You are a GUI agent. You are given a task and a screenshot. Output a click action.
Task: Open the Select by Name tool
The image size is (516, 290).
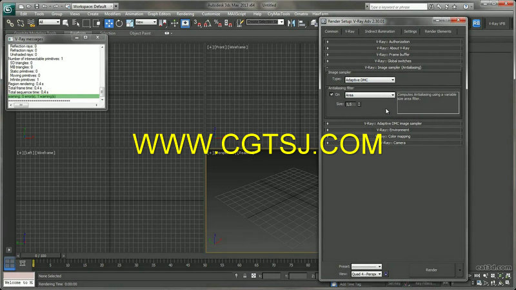coord(76,23)
